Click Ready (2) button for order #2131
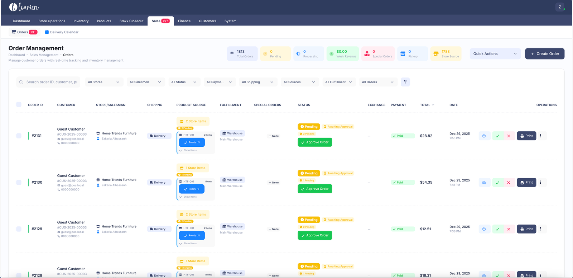Viewport: 573px width, 278px height. click(x=192, y=142)
